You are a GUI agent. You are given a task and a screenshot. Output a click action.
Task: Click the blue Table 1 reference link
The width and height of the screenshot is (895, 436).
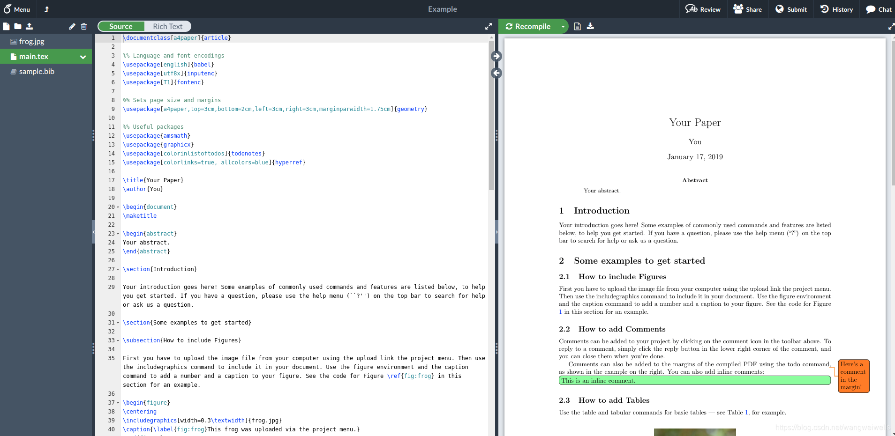747,413
